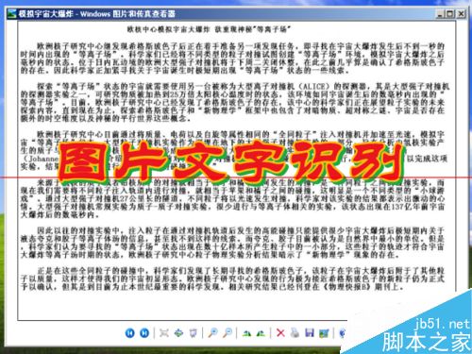Click the article heading '欧核中心模拟宇宙大爆炸'
This screenshot has width=472, height=354.
[168, 29]
